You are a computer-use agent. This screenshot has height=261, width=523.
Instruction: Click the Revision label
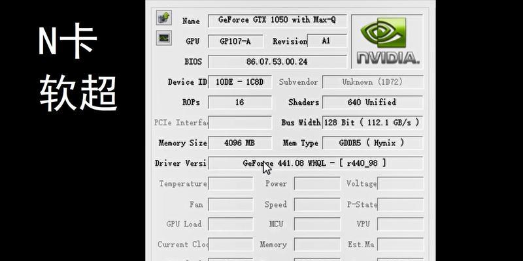pos(290,41)
